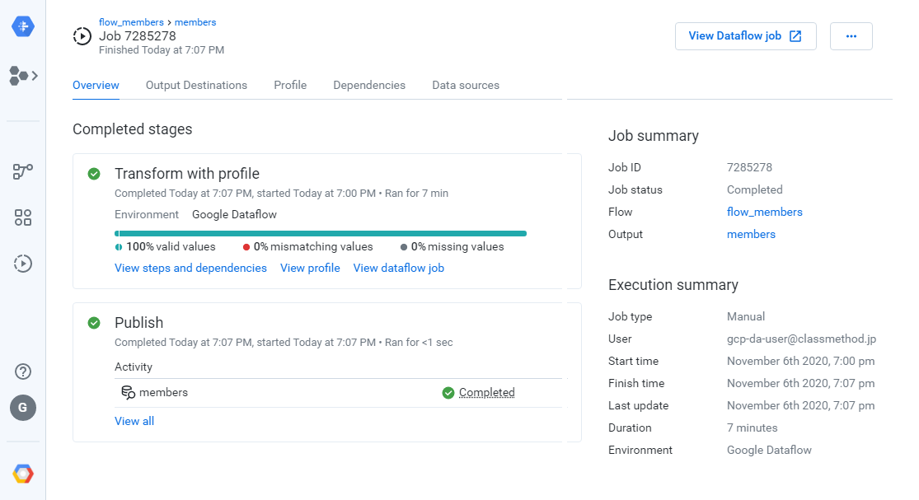This screenshot has width=919, height=500.
Task: Click the help question mark icon
Action: tap(22, 371)
